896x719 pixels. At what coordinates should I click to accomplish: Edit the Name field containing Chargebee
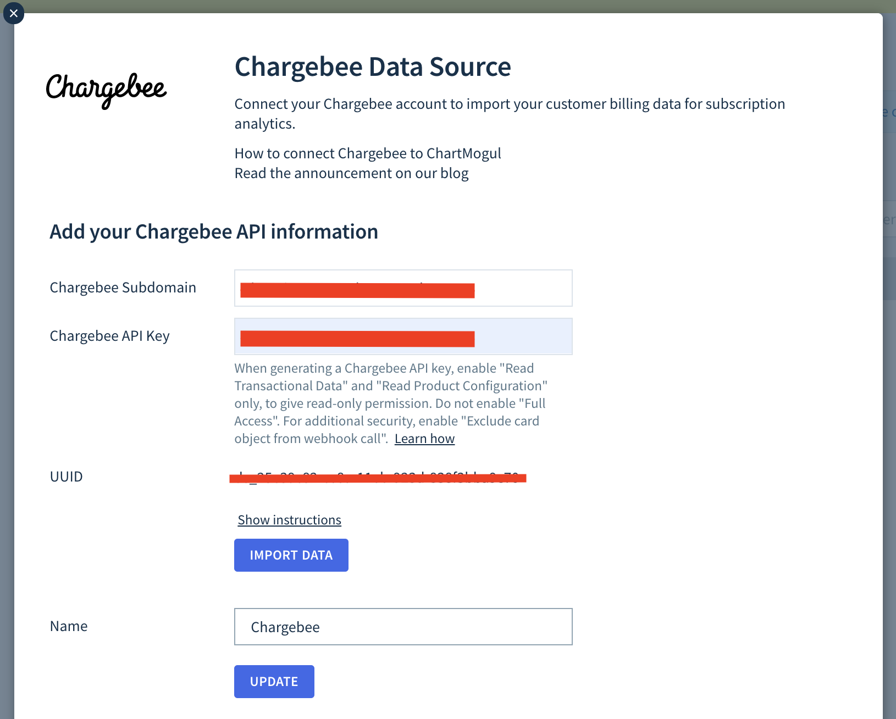403,627
